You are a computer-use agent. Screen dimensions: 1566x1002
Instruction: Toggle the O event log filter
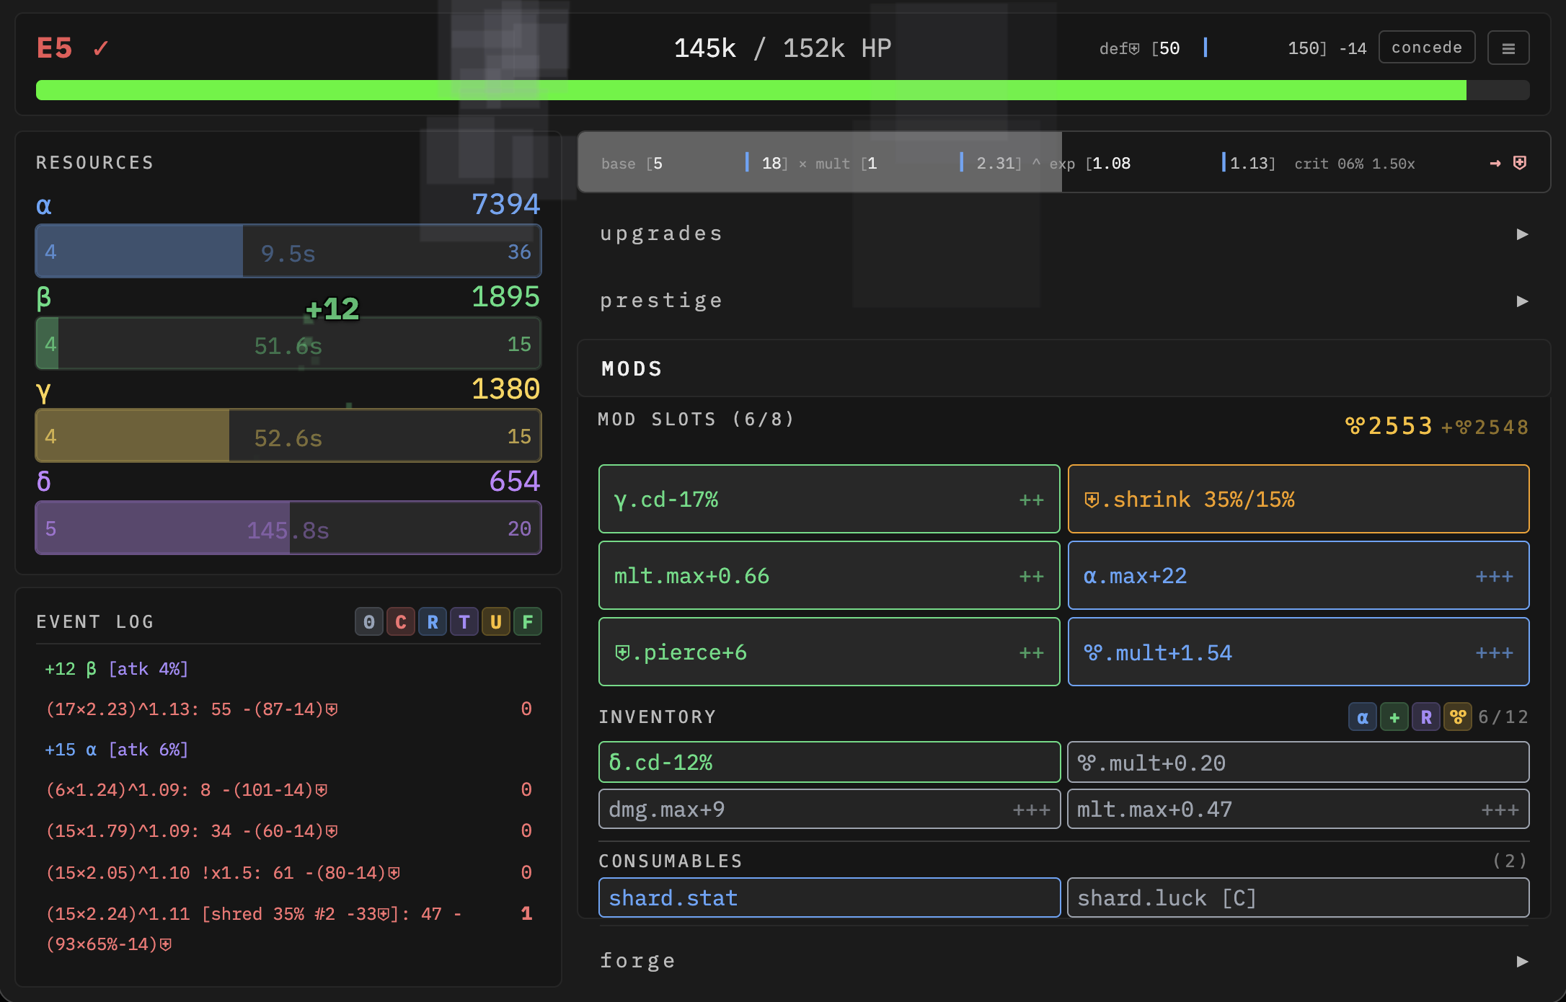click(368, 622)
